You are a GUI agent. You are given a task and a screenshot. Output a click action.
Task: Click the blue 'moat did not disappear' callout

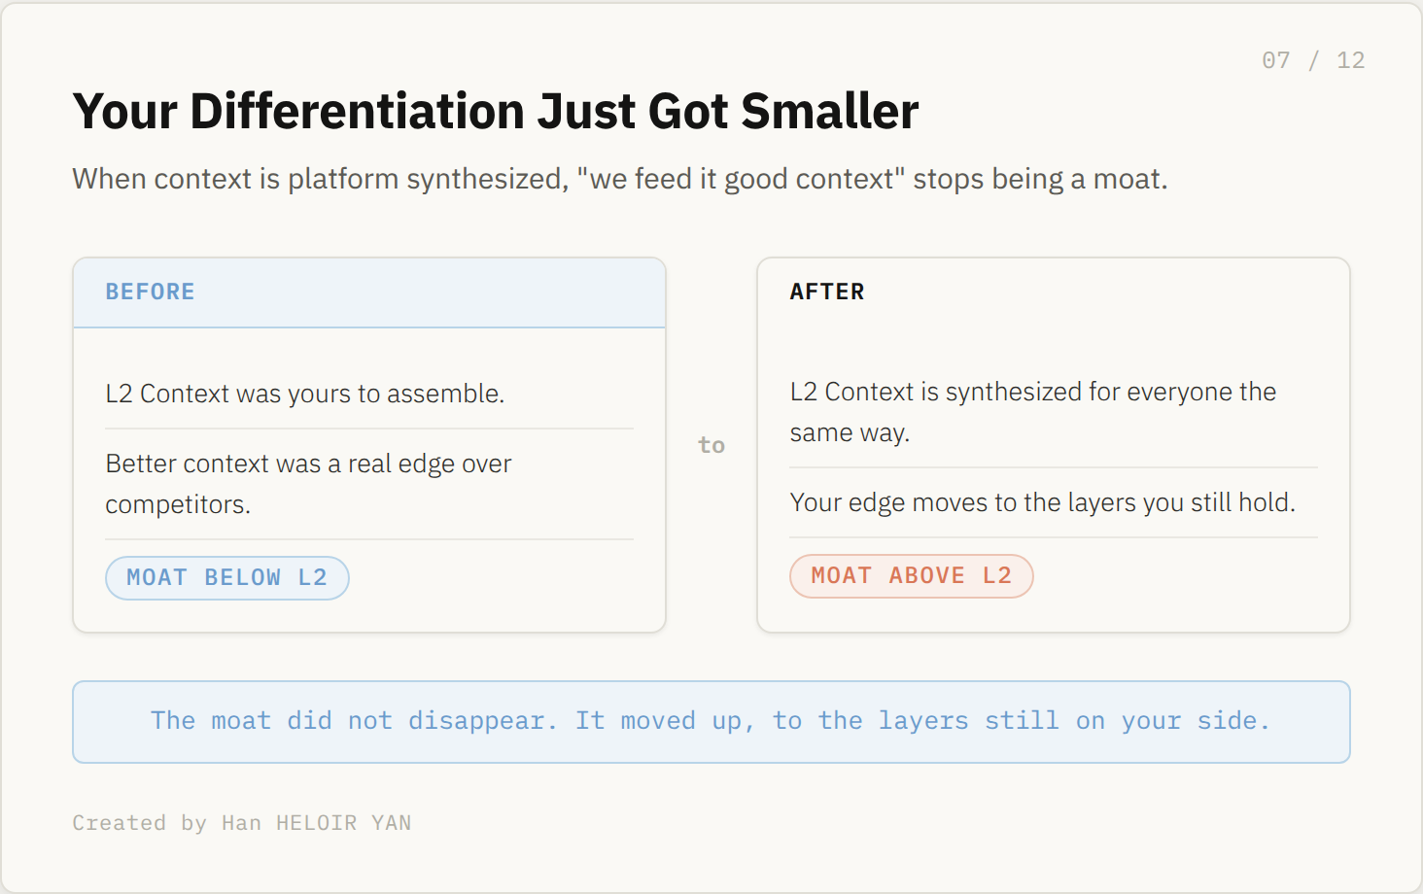pyautogui.click(x=711, y=722)
